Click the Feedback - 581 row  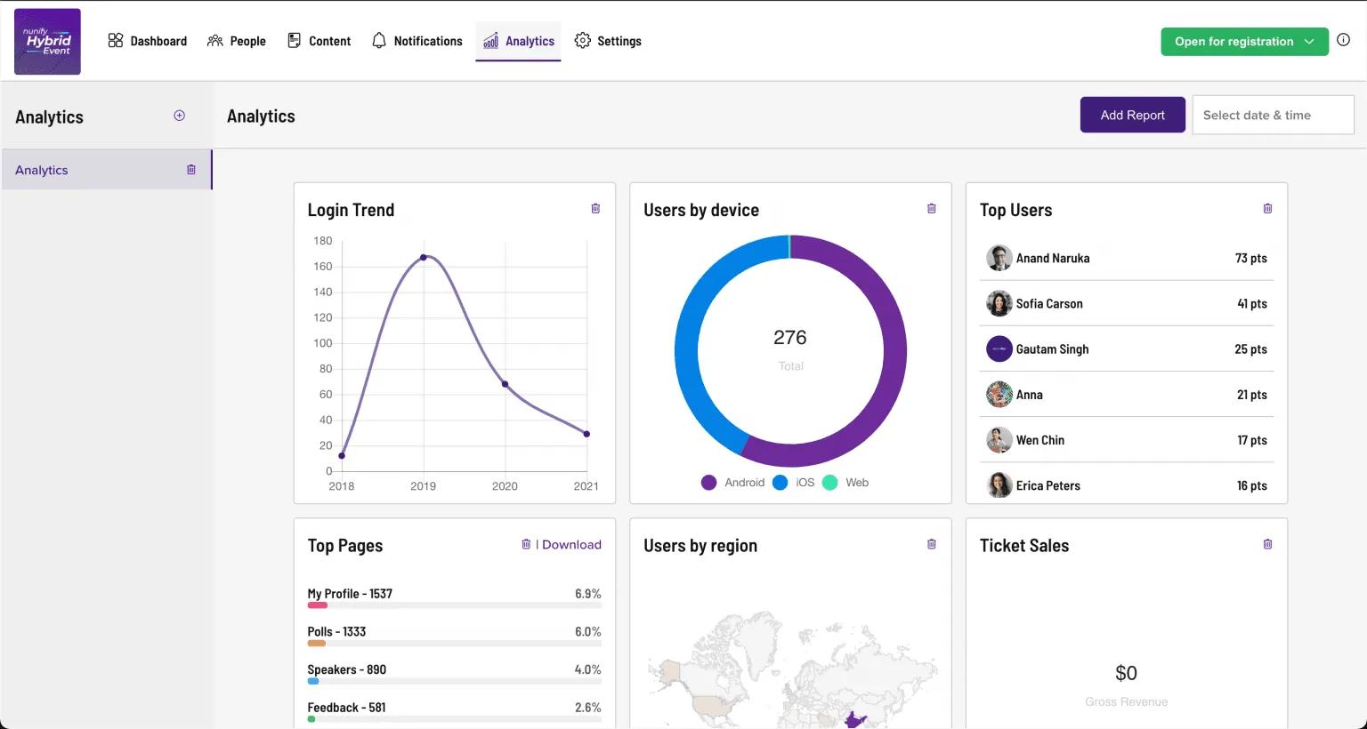pos(454,711)
